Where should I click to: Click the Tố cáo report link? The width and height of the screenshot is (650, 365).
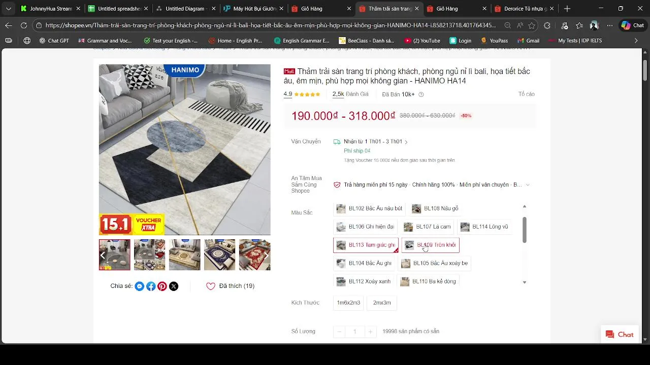pyautogui.click(x=526, y=94)
